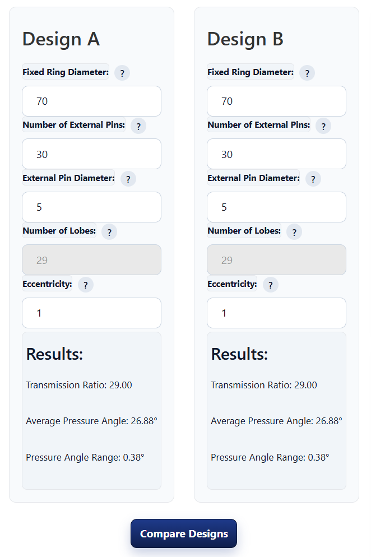371x557 pixels.
Task: Show Design A External Pin Diameter help tooltip
Action: pos(128,179)
